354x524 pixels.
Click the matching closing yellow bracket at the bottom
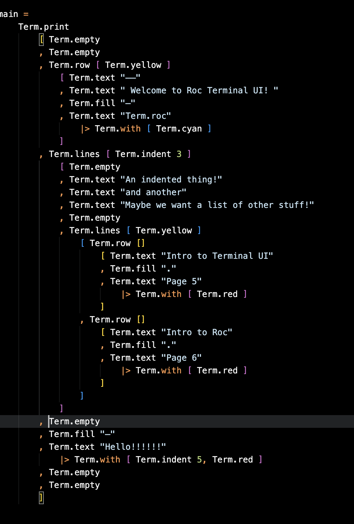pyautogui.click(x=41, y=498)
